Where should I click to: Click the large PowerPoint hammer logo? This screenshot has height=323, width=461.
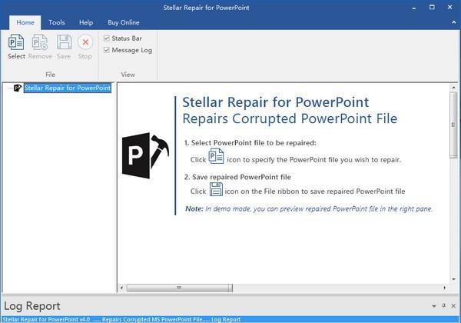pyautogui.click(x=145, y=155)
